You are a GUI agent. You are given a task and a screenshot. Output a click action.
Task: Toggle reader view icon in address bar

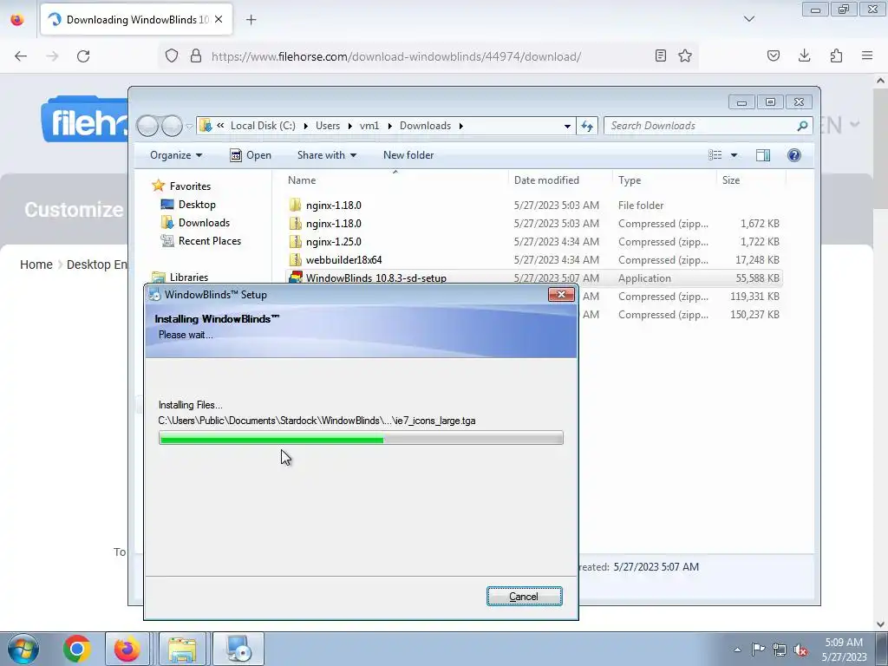click(660, 55)
